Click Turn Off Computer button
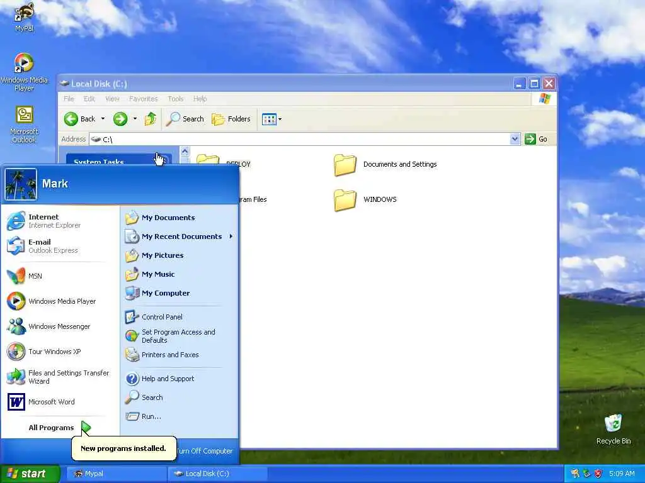 click(x=205, y=451)
